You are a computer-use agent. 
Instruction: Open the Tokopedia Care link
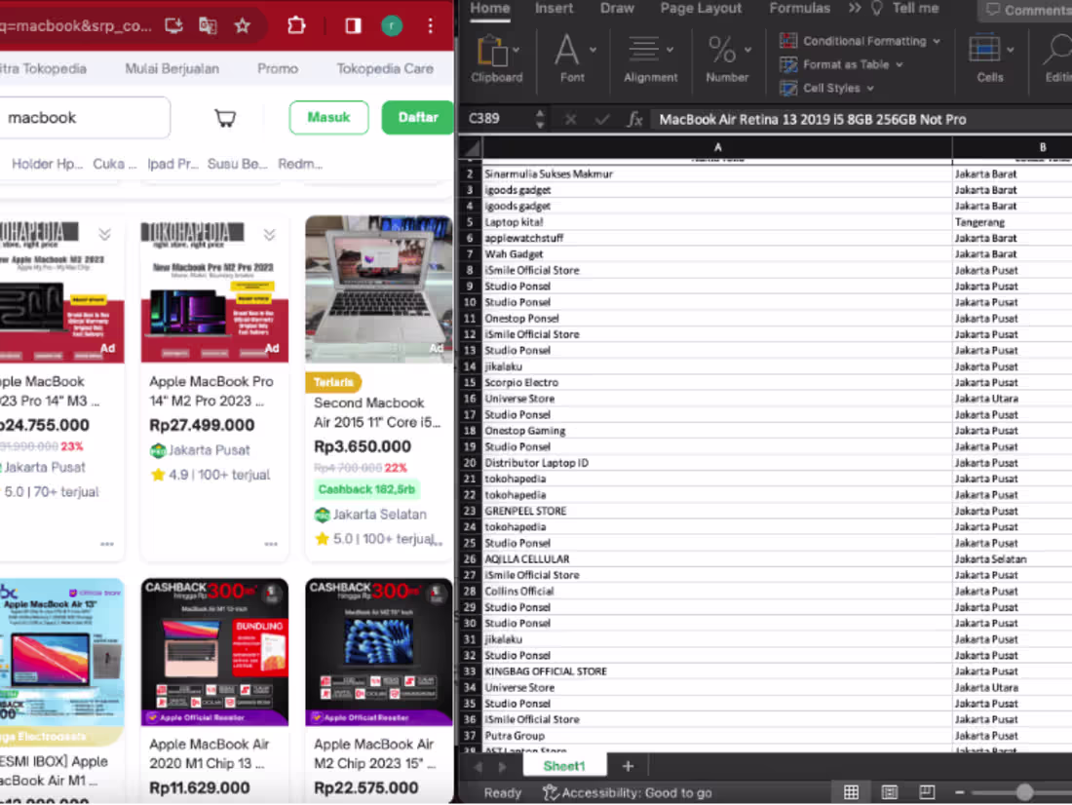coord(385,68)
